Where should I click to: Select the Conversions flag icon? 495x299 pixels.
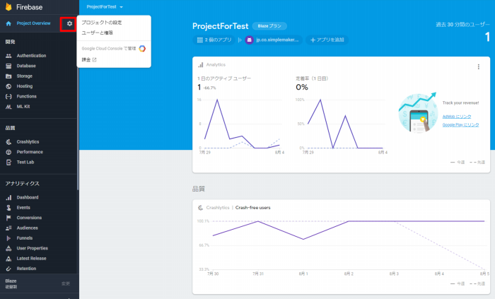[8, 218]
